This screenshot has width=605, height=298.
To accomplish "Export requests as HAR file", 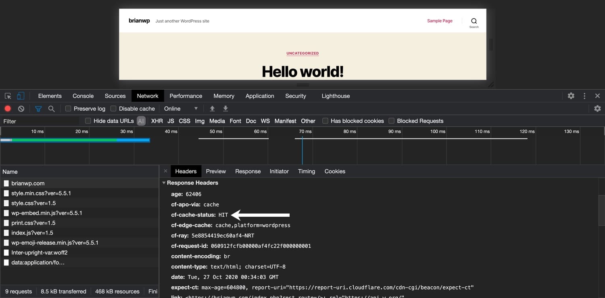I will [x=225, y=108].
